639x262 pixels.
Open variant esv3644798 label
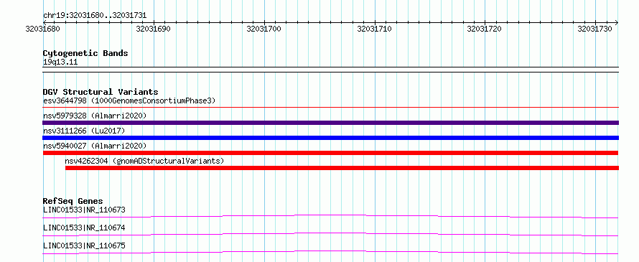click(129, 100)
